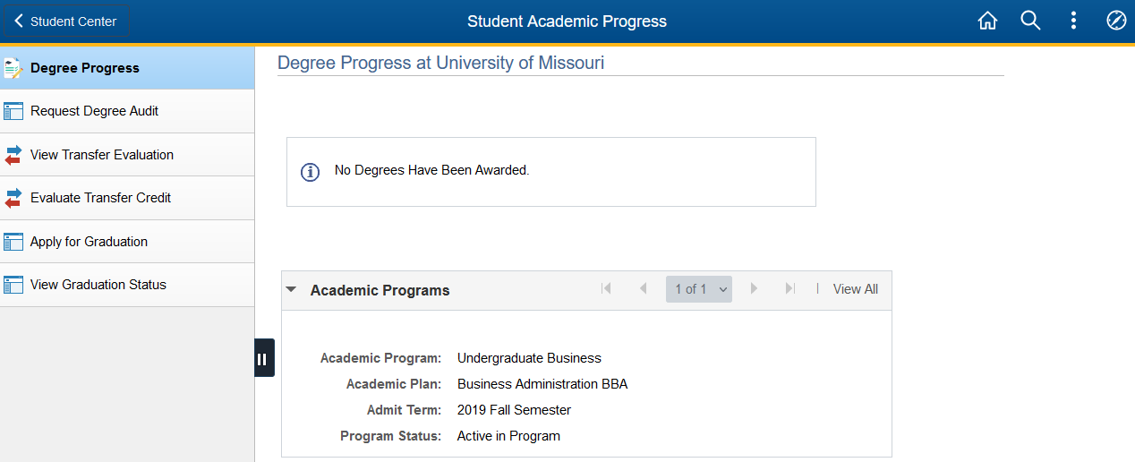The height and width of the screenshot is (462, 1135).
Task: Click the Request Degree Audit icon
Action: click(13, 111)
